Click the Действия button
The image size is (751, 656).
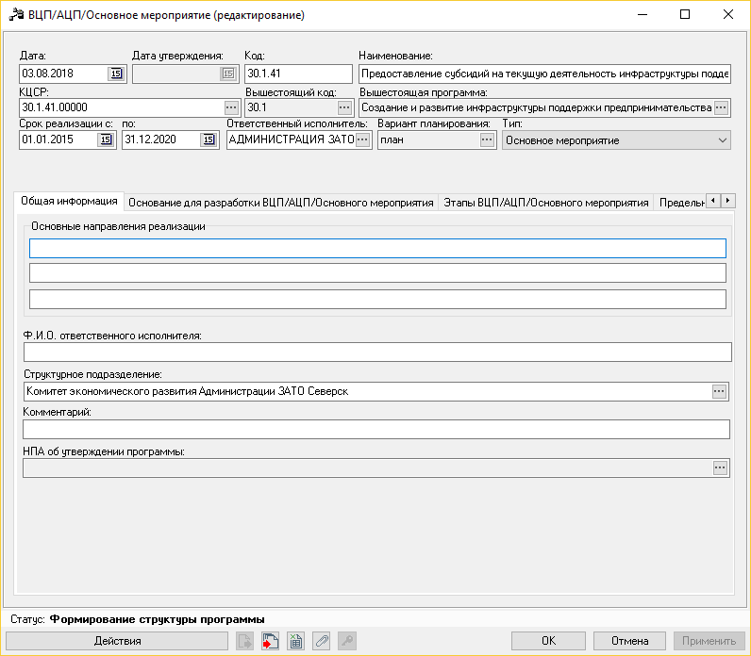click(117, 641)
